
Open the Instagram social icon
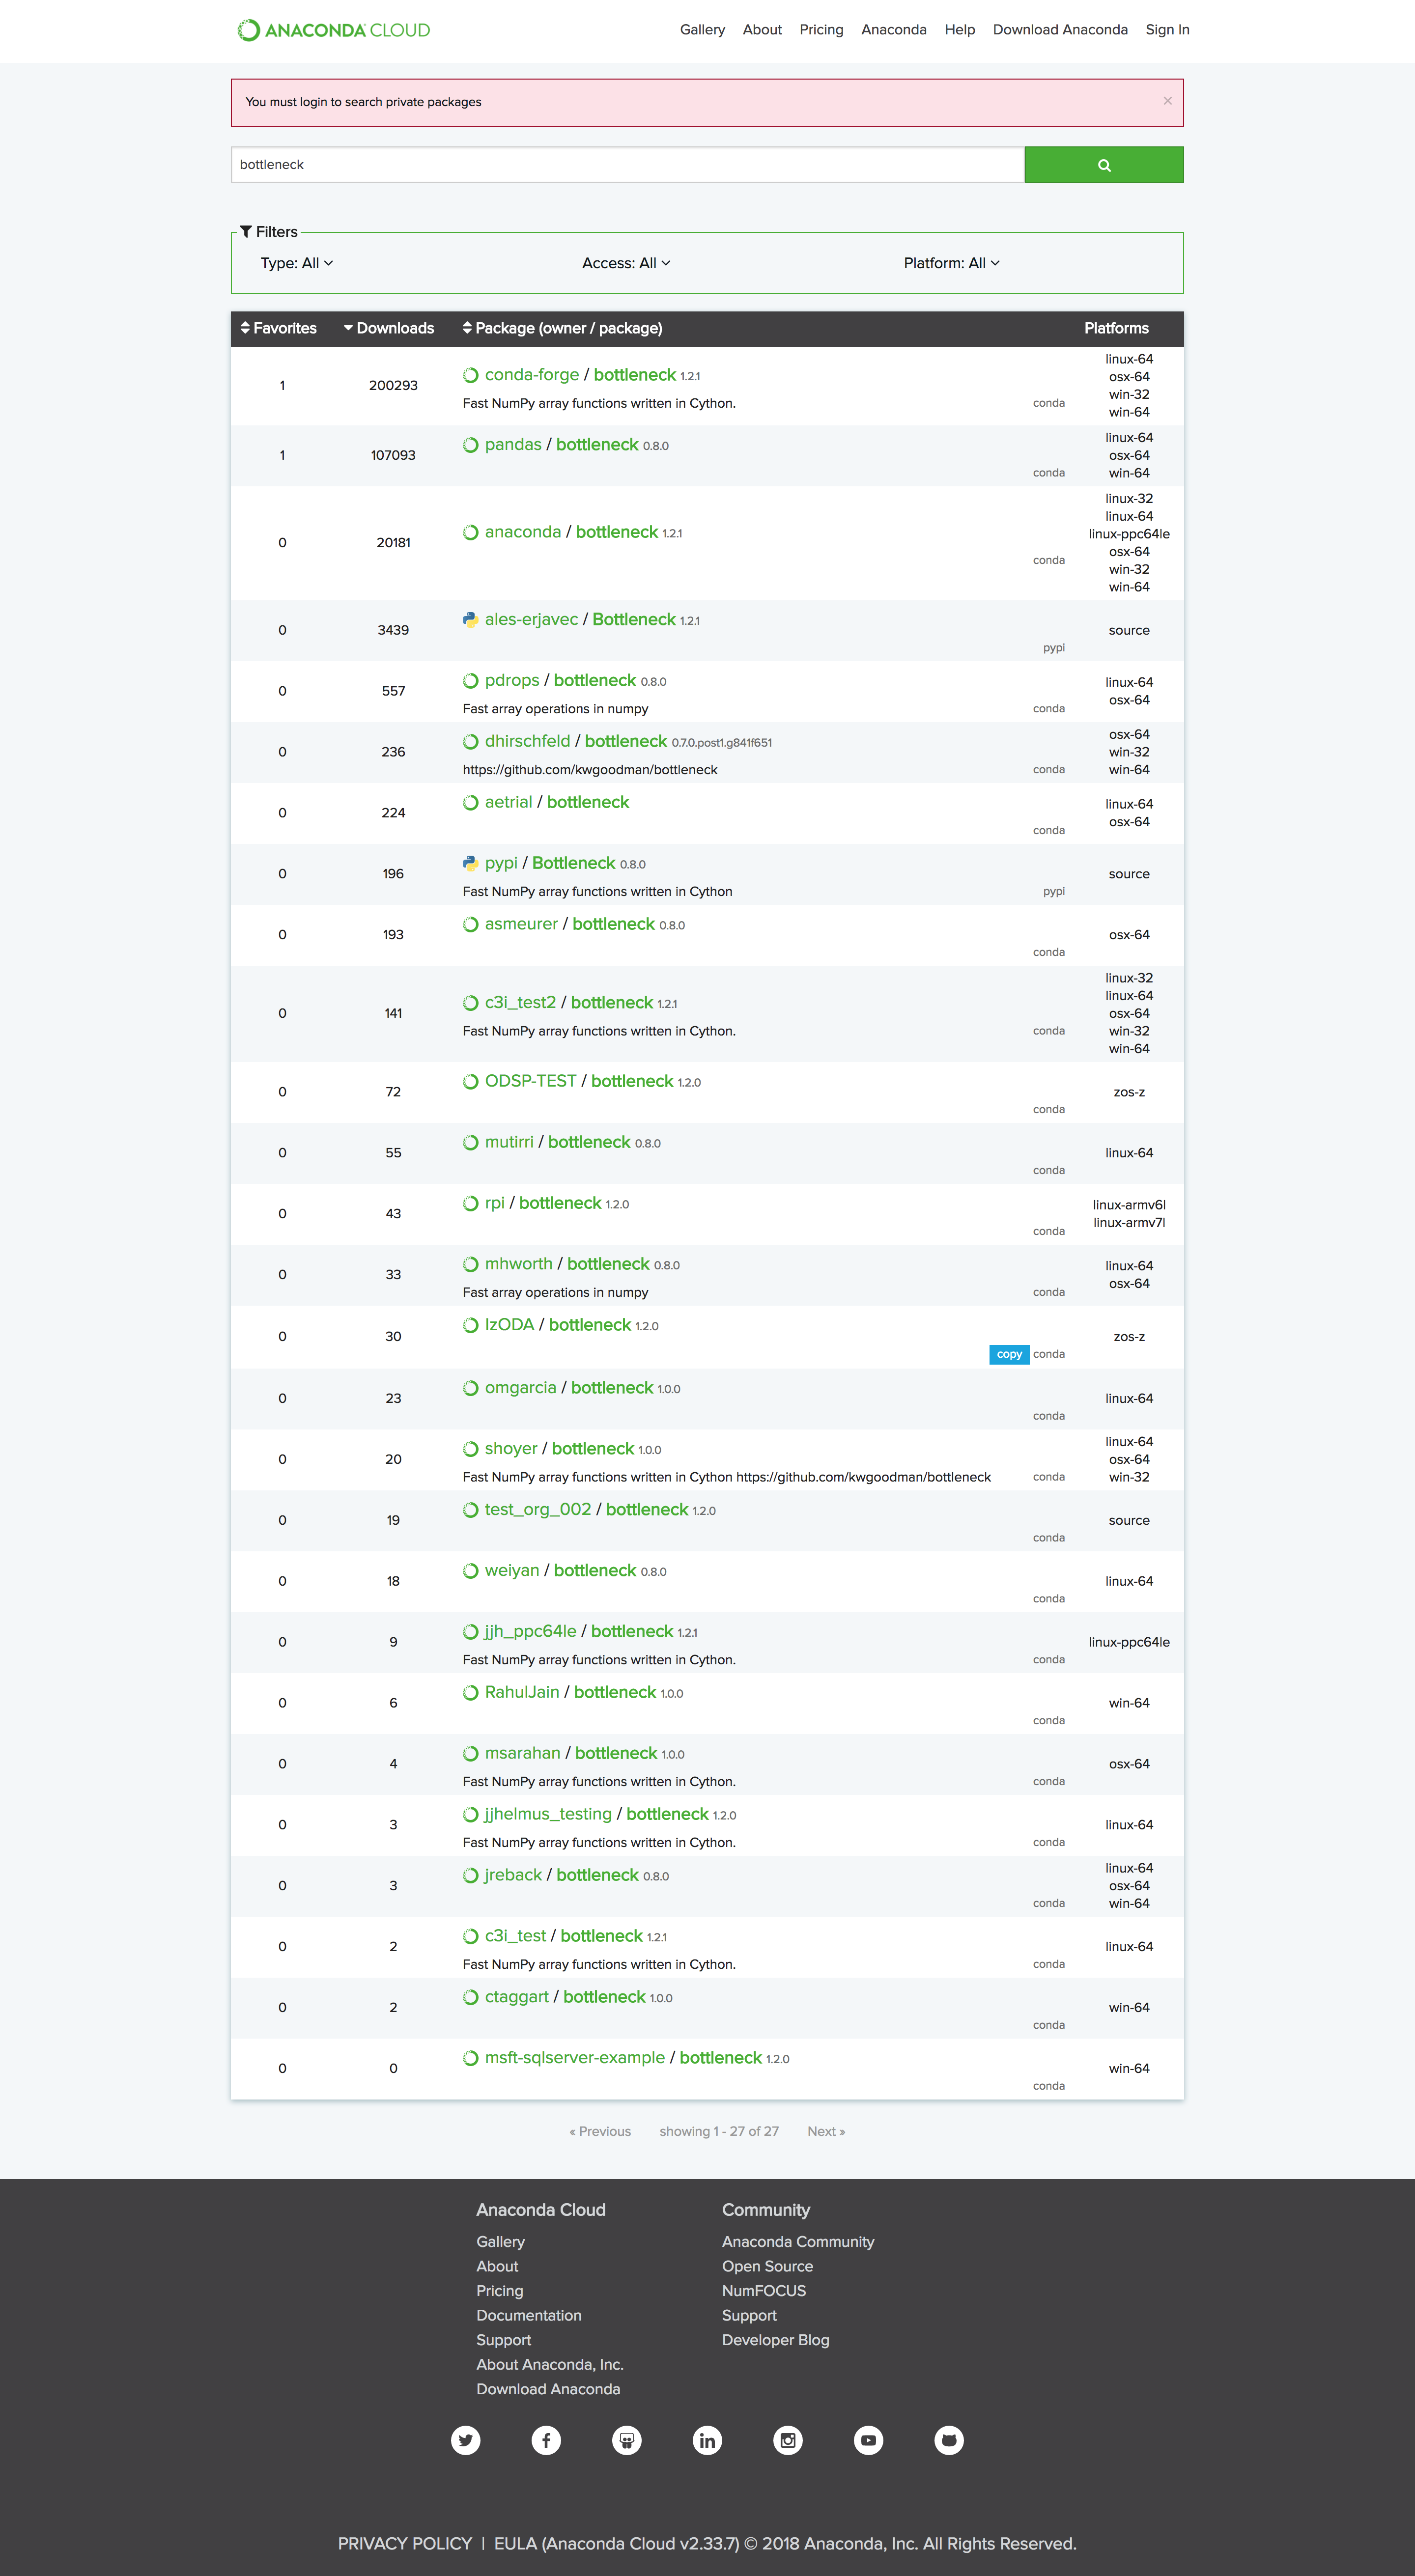tap(788, 2440)
